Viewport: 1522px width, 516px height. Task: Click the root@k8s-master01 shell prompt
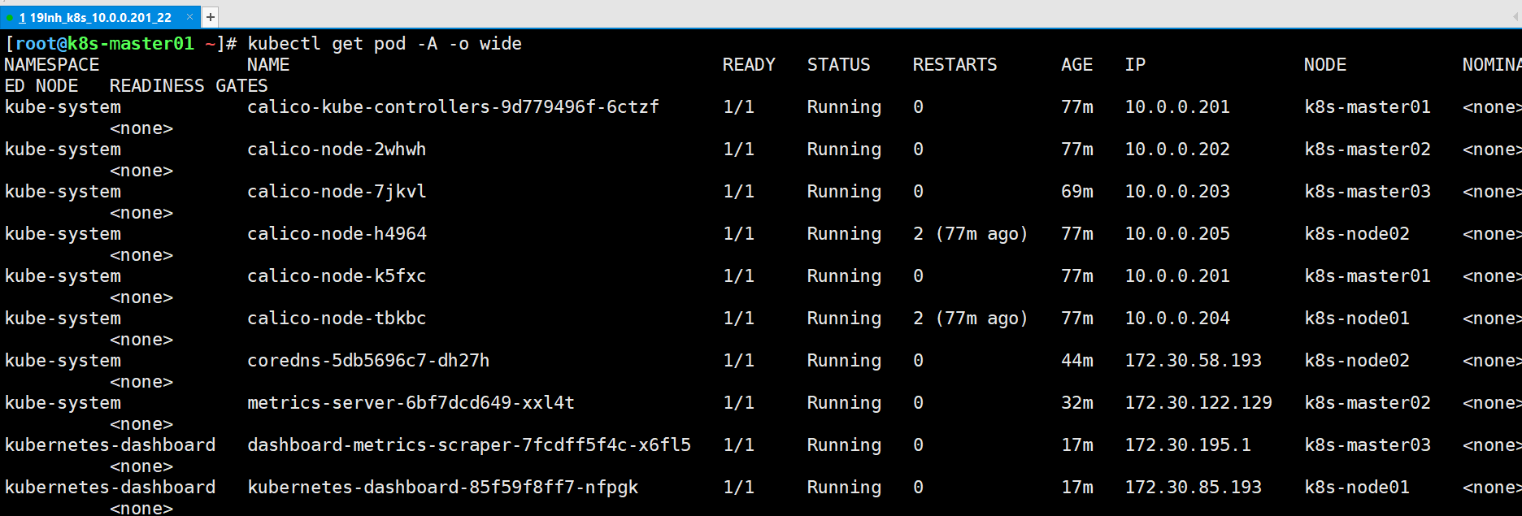[104, 44]
